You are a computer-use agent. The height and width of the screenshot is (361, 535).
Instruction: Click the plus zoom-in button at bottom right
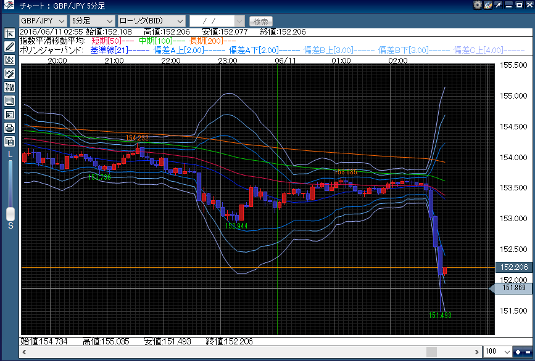(518, 352)
